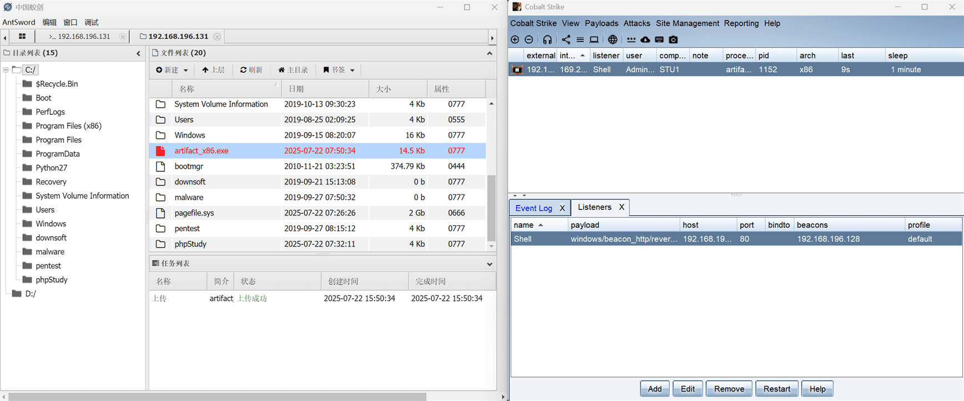The width and height of the screenshot is (964, 401).
Task: Expand the 新建 dropdown
Action: pos(172,70)
